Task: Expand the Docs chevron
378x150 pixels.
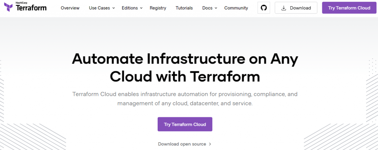Action: [216, 8]
